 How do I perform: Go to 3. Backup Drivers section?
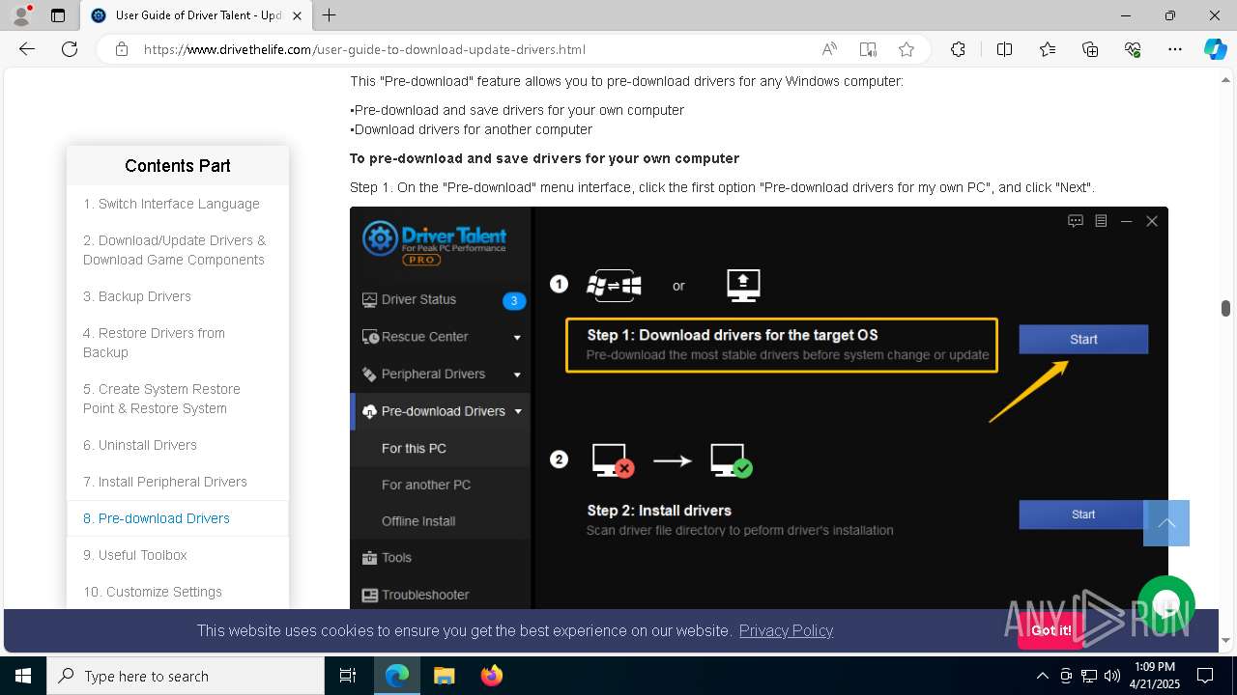(x=137, y=296)
